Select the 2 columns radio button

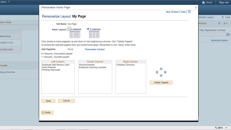(x=69, y=29)
